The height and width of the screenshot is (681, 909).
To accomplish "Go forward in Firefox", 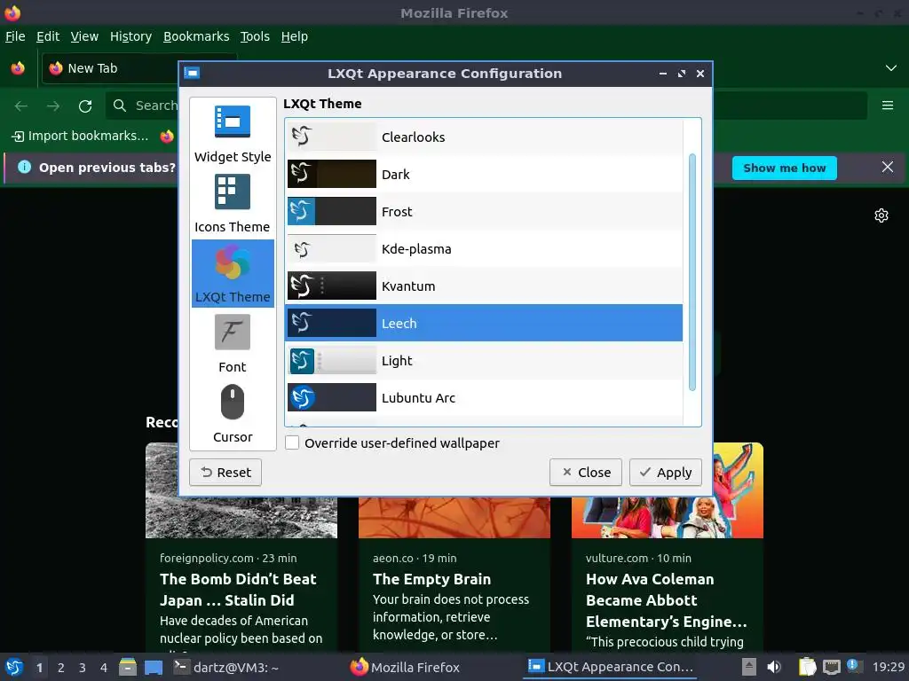I will (x=53, y=106).
